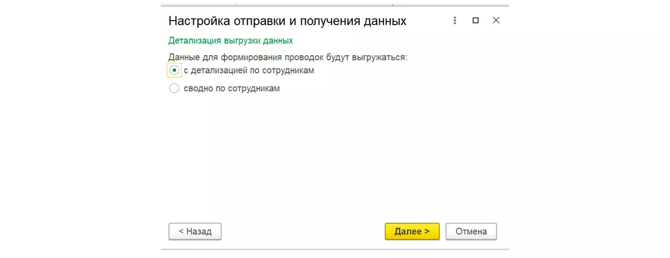The image size is (670, 258).
Task: Maximize the data exchange settings dialog
Action: tap(476, 21)
